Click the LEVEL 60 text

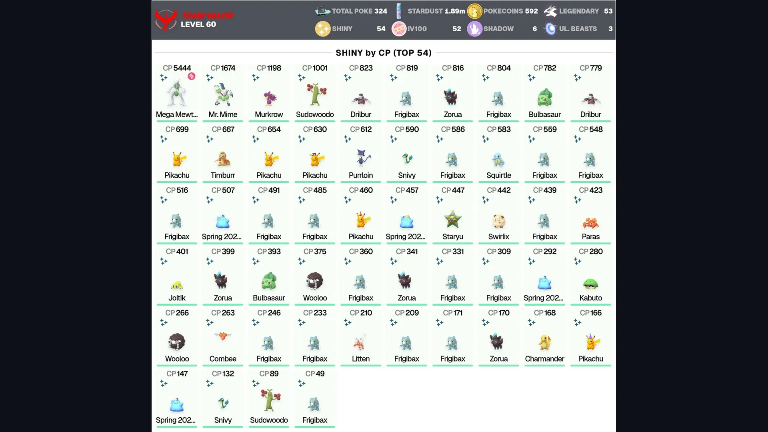point(198,24)
